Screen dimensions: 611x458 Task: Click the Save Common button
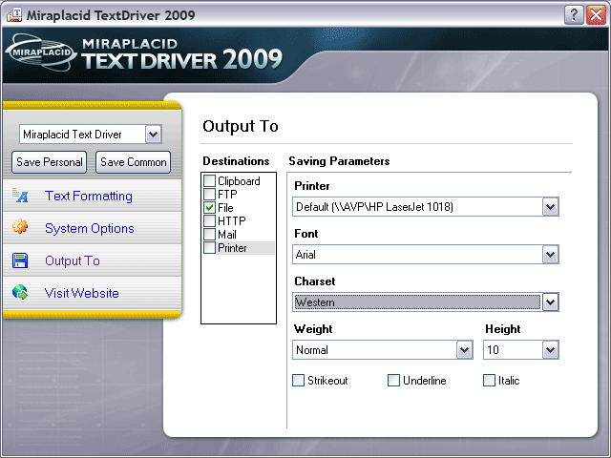(x=134, y=162)
